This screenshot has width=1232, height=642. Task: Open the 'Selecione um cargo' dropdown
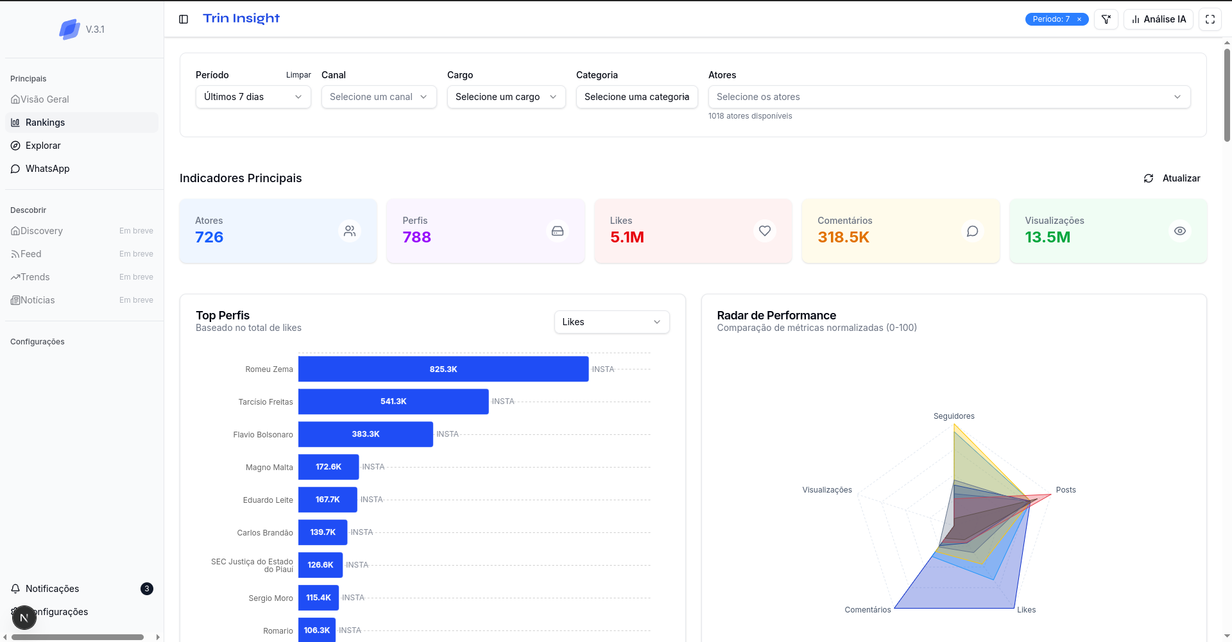[x=506, y=97]
